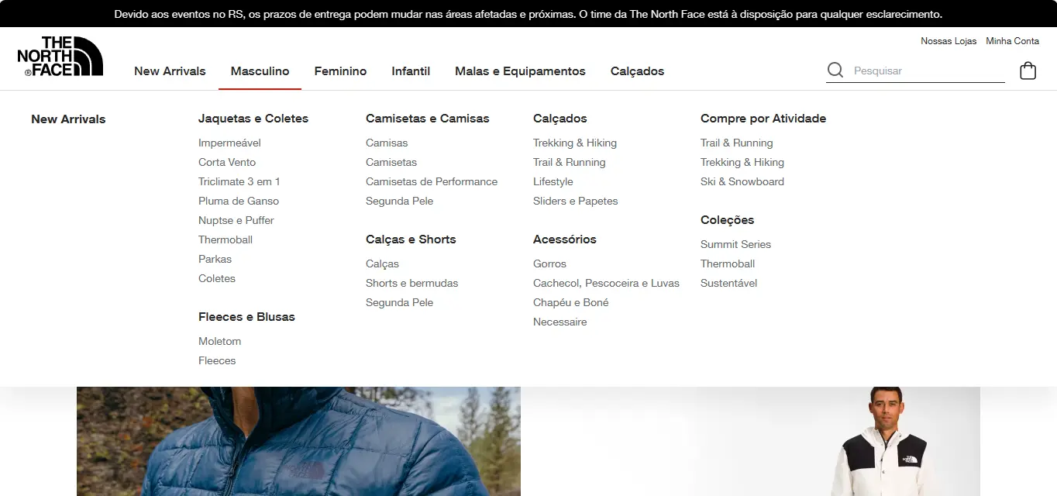Select Summit Series collection
Viewport: 1057px width, 496px height.
pyautogui.click(x=735, y=244)
